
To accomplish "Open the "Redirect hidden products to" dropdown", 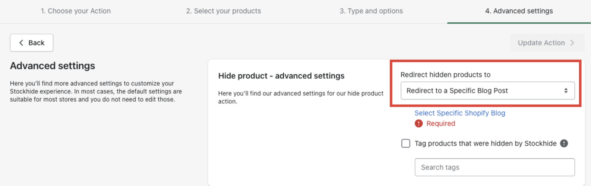I will (487, 91).
